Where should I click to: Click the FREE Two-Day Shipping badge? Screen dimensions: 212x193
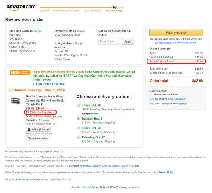pos(20,72)
